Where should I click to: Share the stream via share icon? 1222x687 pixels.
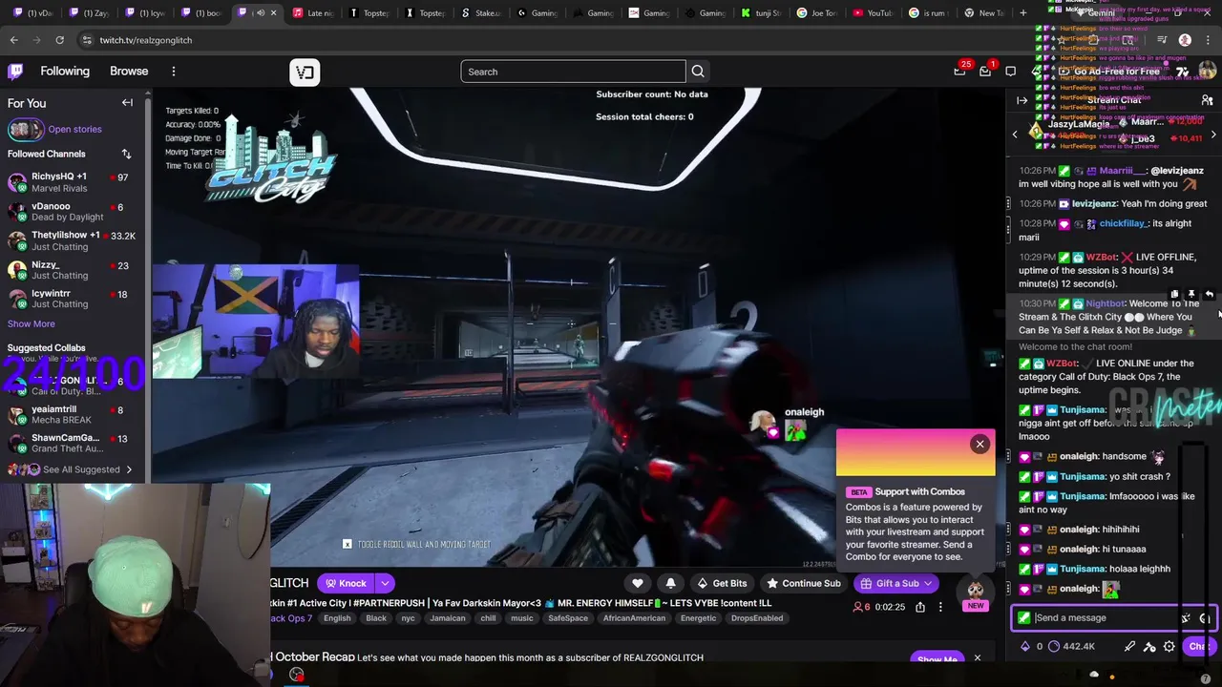tap(920, 607)
